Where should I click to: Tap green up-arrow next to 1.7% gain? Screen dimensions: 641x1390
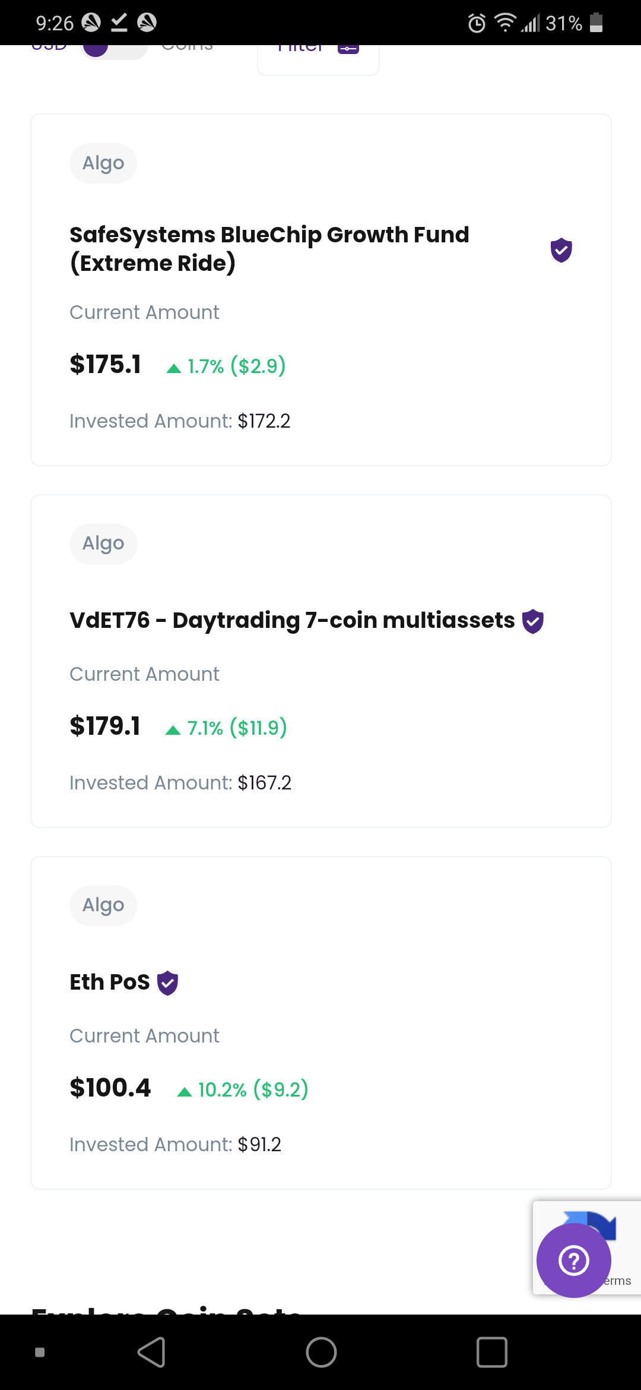(174, 368)
